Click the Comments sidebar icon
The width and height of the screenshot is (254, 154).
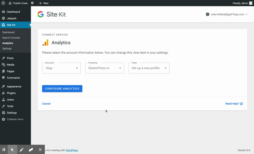tap(4, 78)
